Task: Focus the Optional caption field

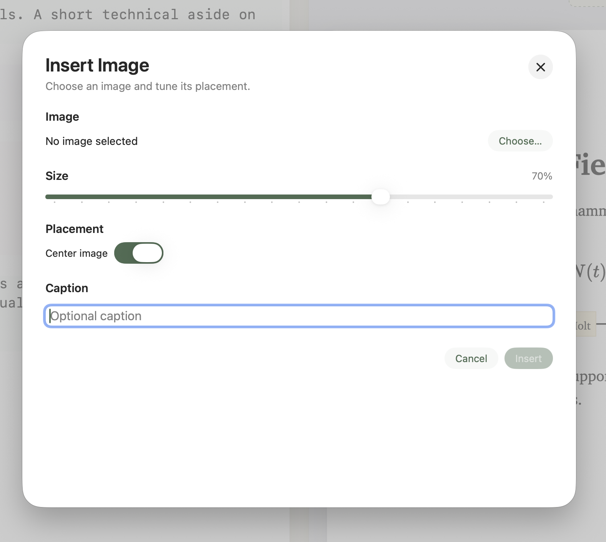Action: (299, 316)
